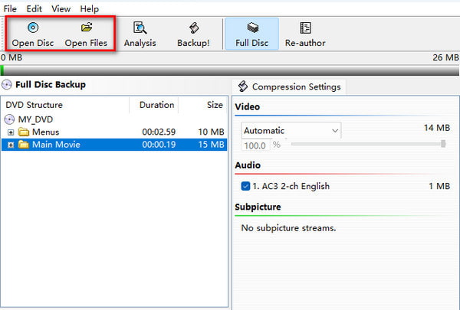Click the 00:02.59 duration value
Image resolution: width=460 pixels, height=310 pixels.
(x=159, y=132)
